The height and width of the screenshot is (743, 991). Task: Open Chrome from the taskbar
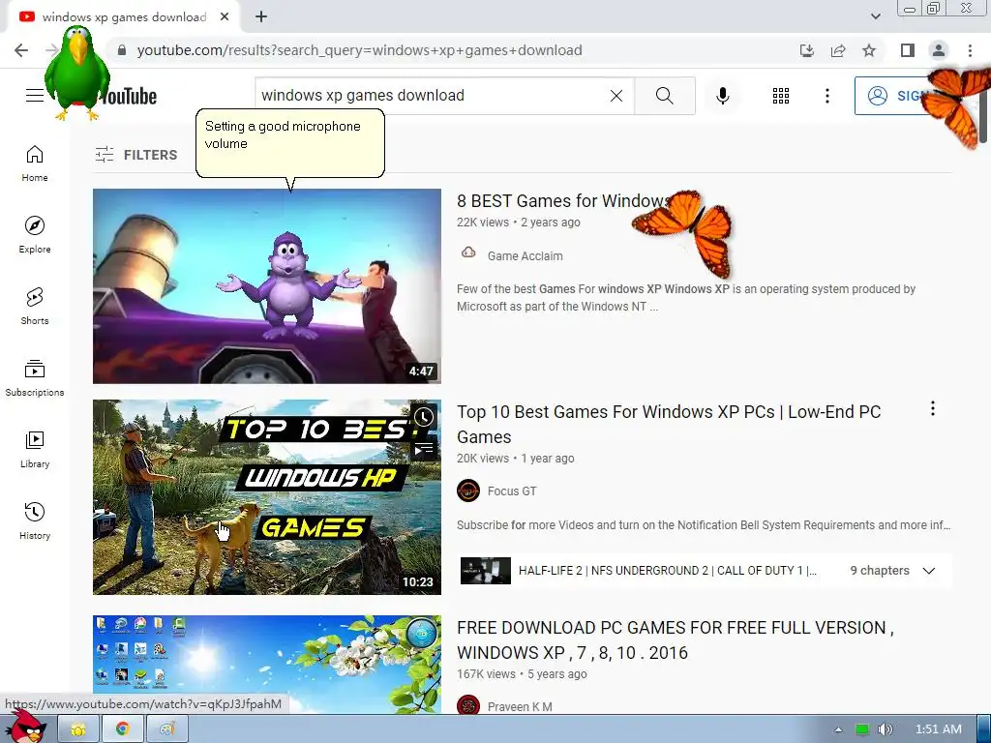[x=123, y=729]
